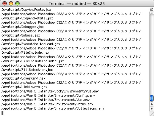
Task: Click the JavaScript/LinkLayers.jsx line
Action: (x=24, y=87)
